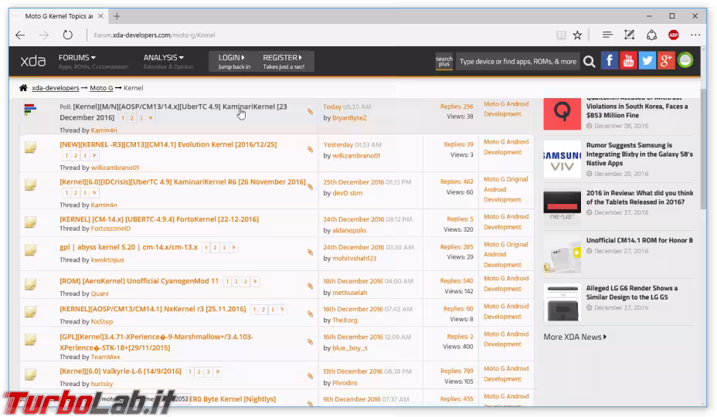717x417 pixels.
Task: Expand page list arrow of NxKernel thread
Action: point(282,310)
